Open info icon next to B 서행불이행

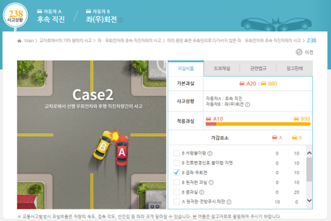click(x=210, y=154)
